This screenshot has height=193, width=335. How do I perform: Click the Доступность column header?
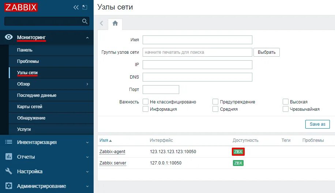(245, 140)
